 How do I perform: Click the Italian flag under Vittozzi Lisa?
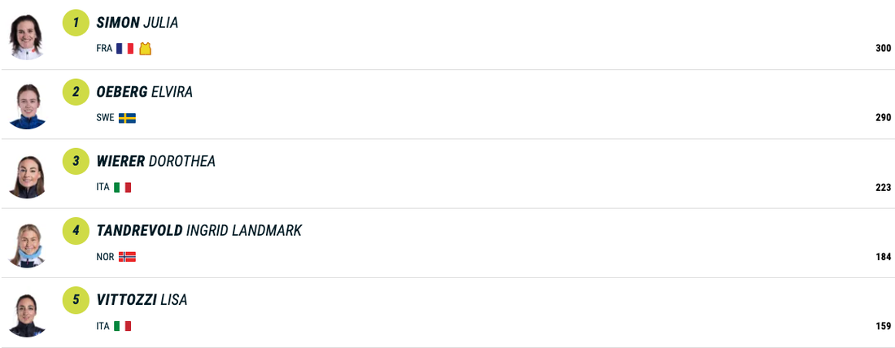[122, 326]
